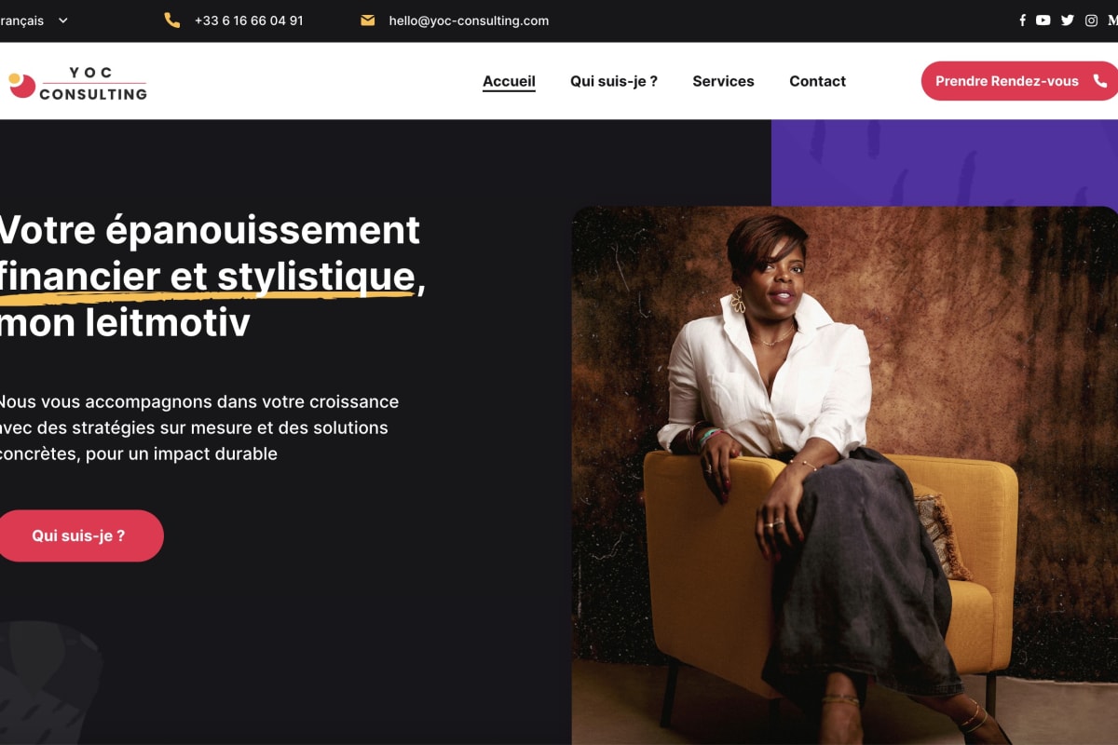Go to the Accueil menu item

[509, 81]
